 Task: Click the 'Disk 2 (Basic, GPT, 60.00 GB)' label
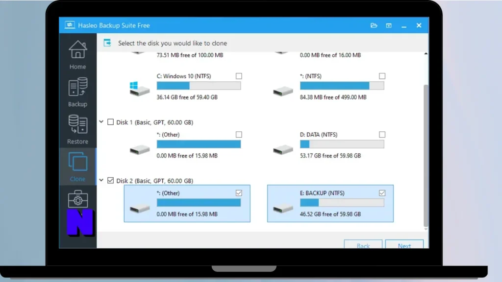(154, 181)
